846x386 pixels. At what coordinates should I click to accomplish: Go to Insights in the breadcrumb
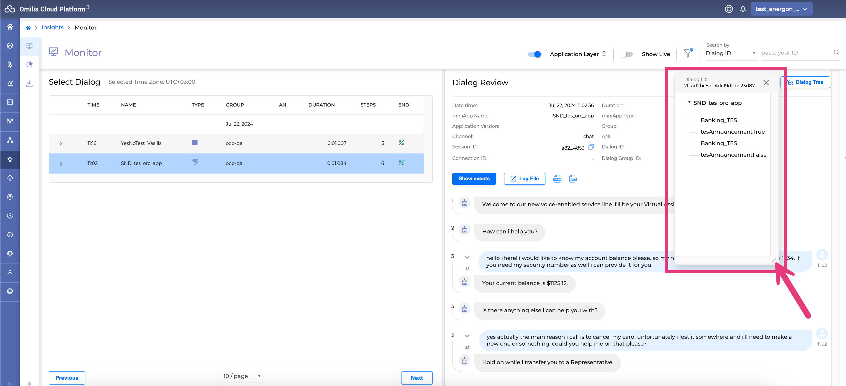point(53,27)
